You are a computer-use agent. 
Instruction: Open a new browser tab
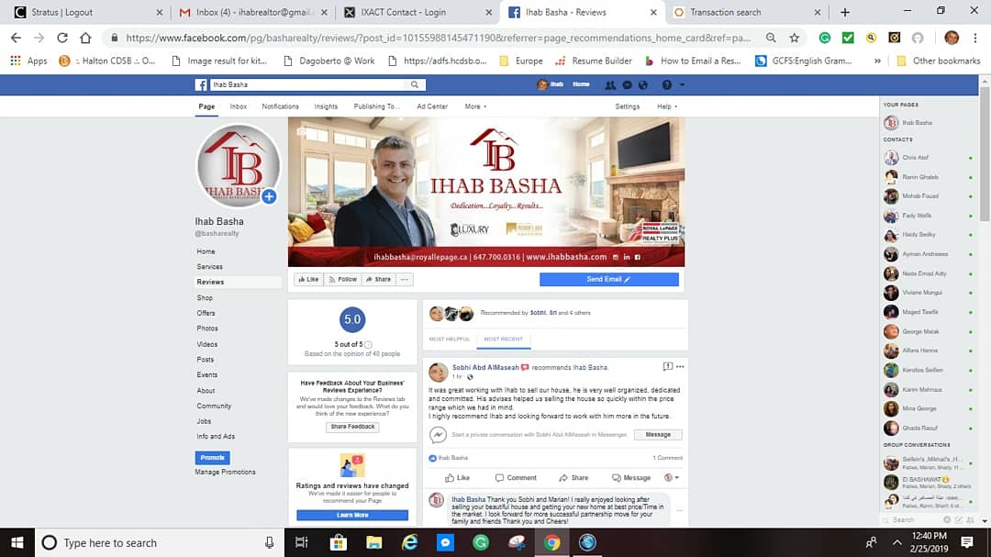pyautogui.click(x=845, y=12)
